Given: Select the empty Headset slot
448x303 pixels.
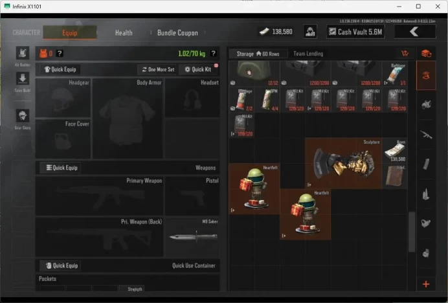Looking at the screenshot, I should click(x=192, y=98).
